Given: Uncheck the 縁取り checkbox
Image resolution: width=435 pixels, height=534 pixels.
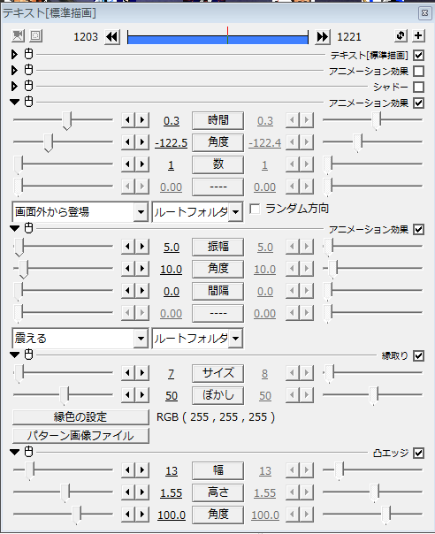Looking at the screenshot, I should coord(419,356).
